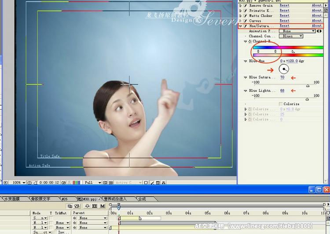Toggle always preview this view icon

5,183
